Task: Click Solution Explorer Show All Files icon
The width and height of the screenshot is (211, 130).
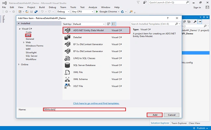Action: click(x=189, y=21)
